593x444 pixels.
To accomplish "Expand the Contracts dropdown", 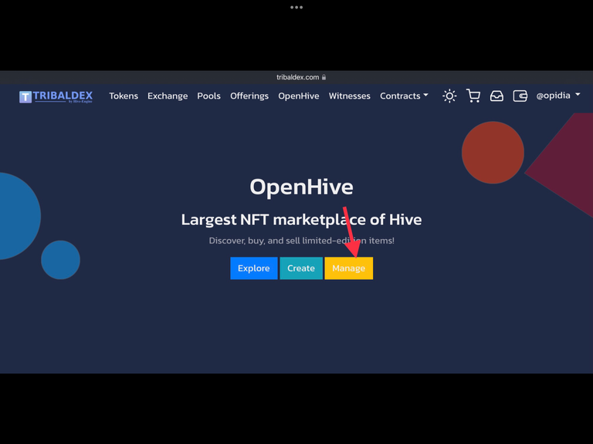I will (404, 96).
